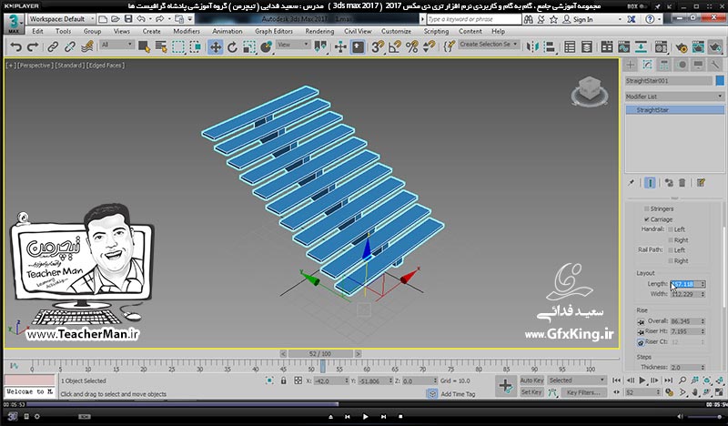Uncheck the Carriage checkbox

click(646, 218)
